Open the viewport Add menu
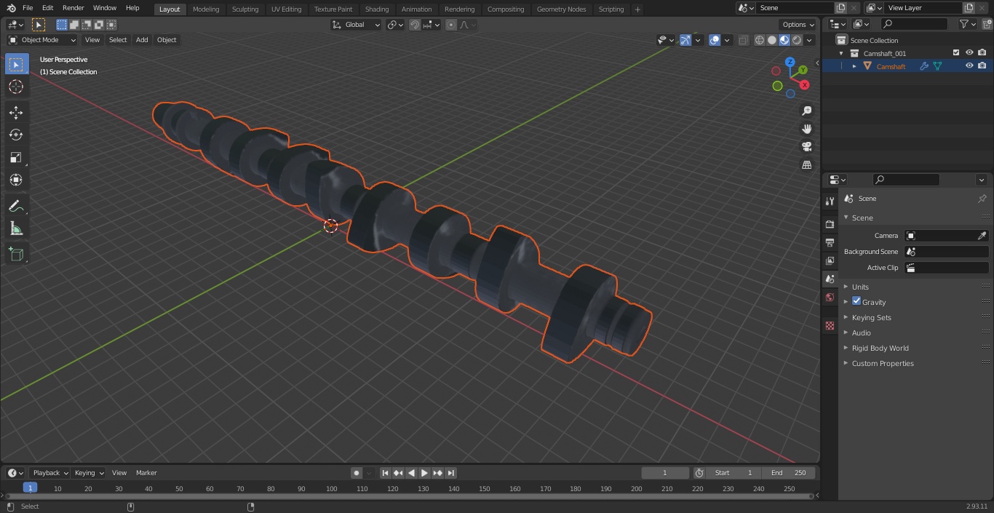This screenshot has height=513, width=994. click(x=142, y=40)
